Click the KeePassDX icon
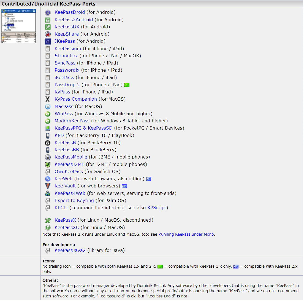The height and width of the screenshot is (301, 304). point(48,27)
